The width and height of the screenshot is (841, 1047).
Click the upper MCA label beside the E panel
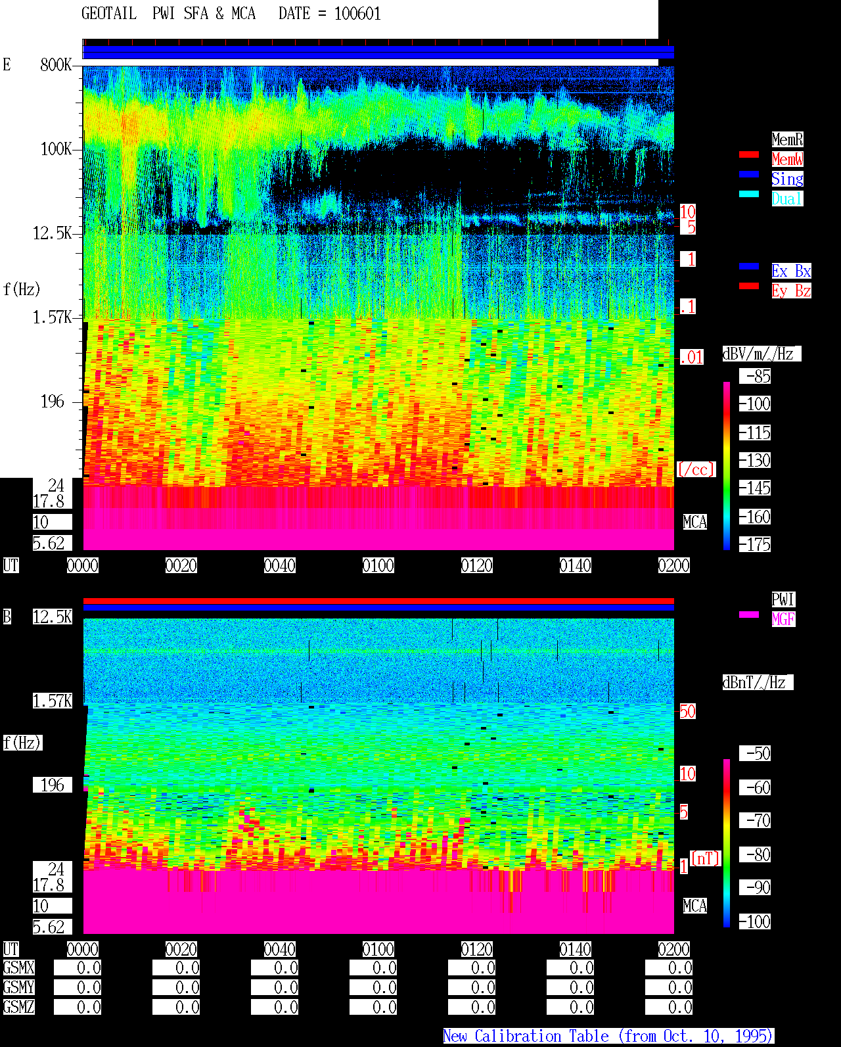coord(695,522)
